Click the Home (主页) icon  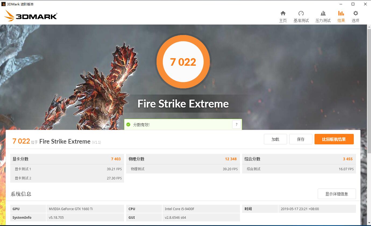click(x=283, y=16)
